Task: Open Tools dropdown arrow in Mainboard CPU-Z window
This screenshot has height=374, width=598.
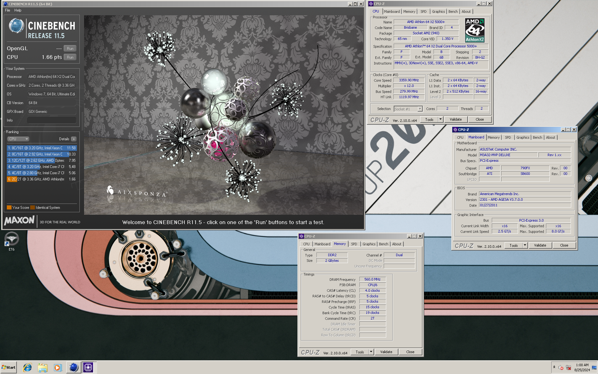Action: pyautogui.click(x=525, y=245)
